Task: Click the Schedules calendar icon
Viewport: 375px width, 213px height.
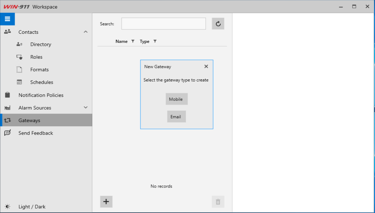Action: (x=19, y=82)
